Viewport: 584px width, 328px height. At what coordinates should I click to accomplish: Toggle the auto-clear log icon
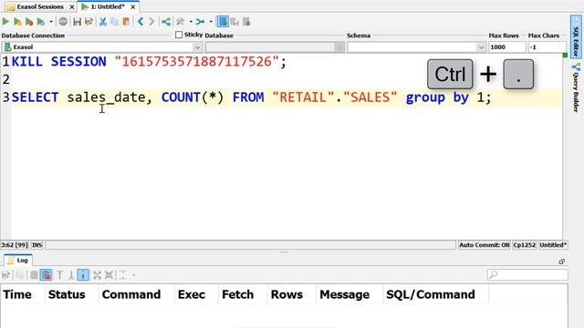point(46,275)
